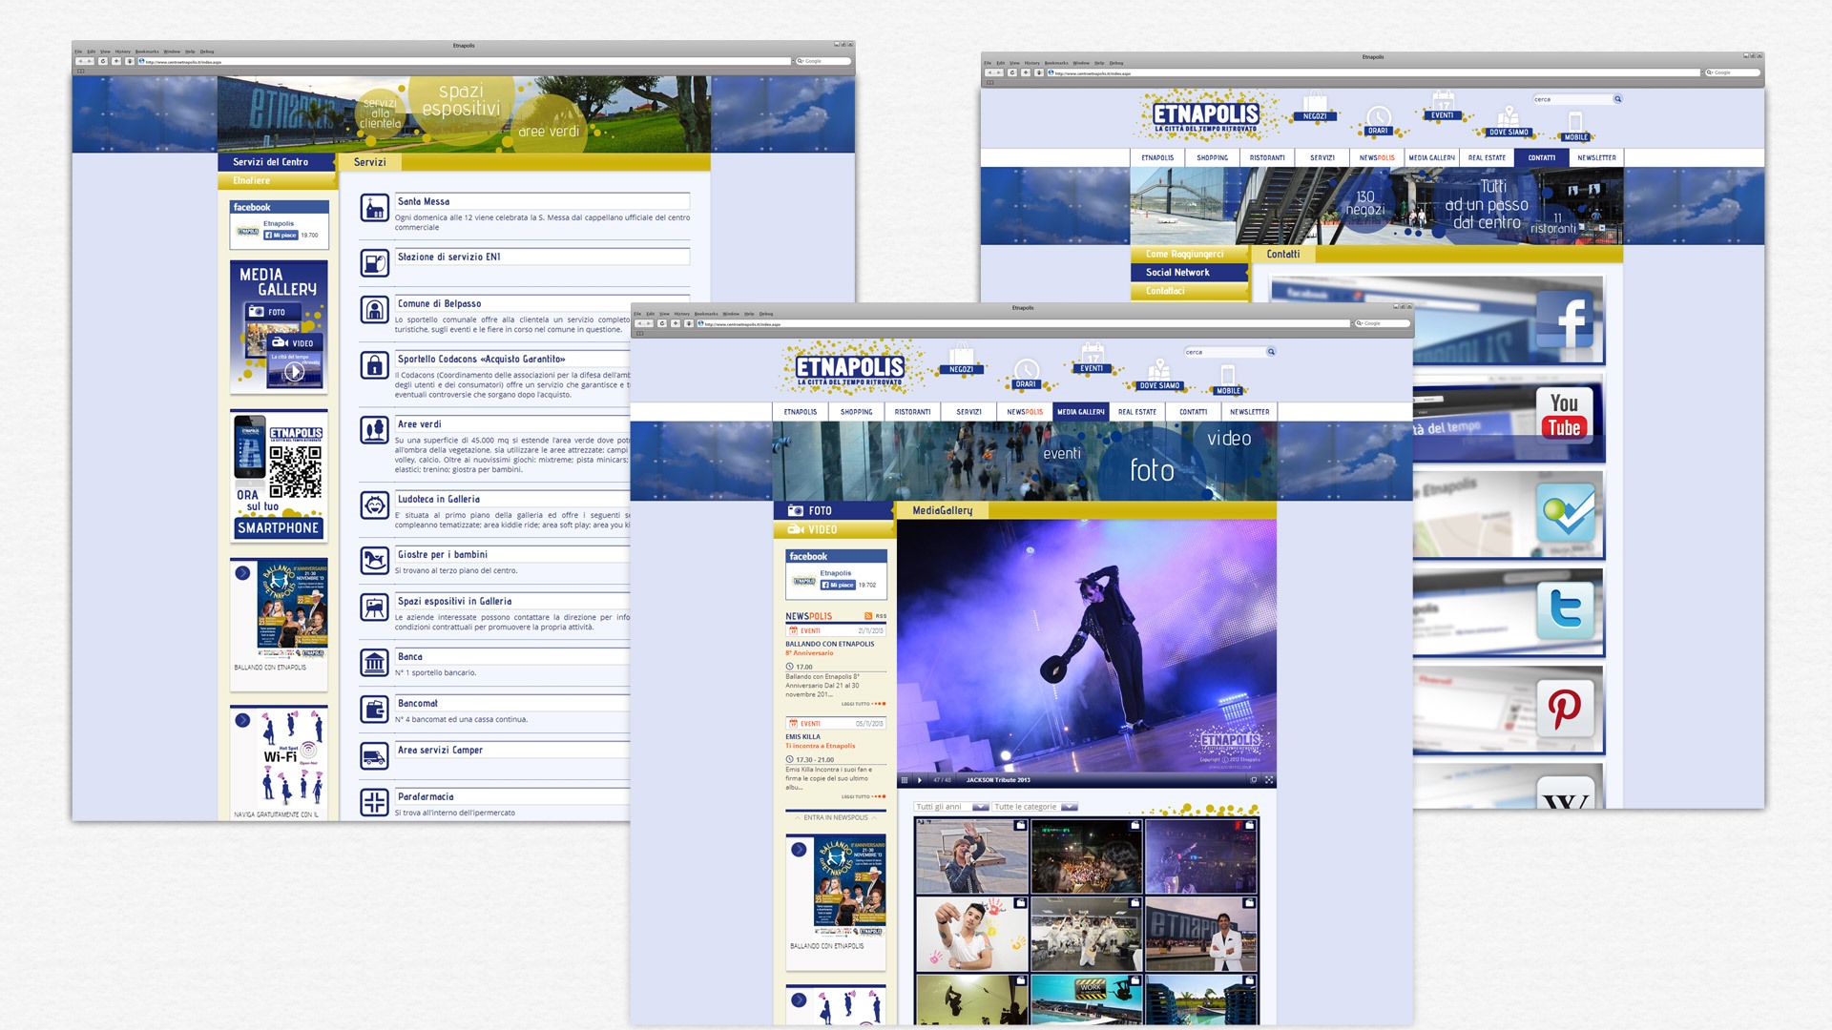Click Orari clock icon in right window

1378,120
